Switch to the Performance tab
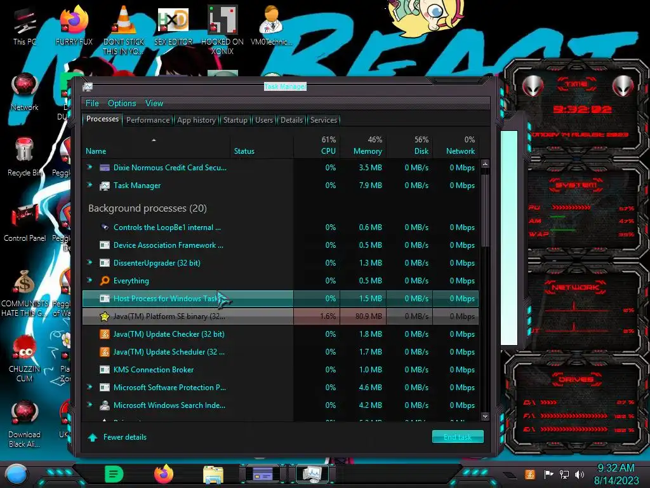Viewport: 650px width, 488px height. 148,120
